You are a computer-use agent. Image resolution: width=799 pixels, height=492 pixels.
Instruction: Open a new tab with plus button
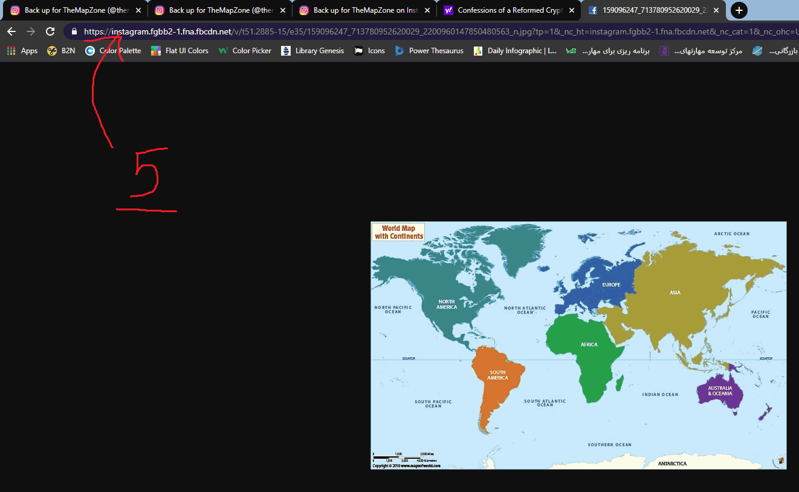click(739, 10)
